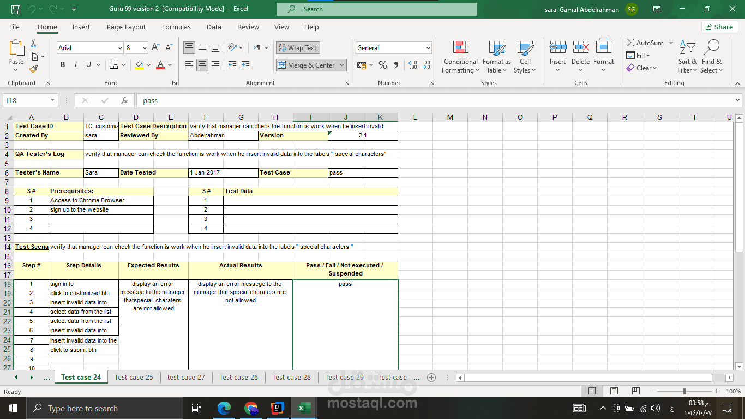Cut the selection with the scissors icon
This screenshot has height=419, width=745.
tap(33, 44)
